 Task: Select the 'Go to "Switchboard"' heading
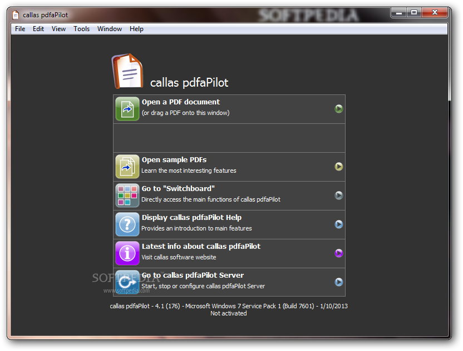click(178, 189)
